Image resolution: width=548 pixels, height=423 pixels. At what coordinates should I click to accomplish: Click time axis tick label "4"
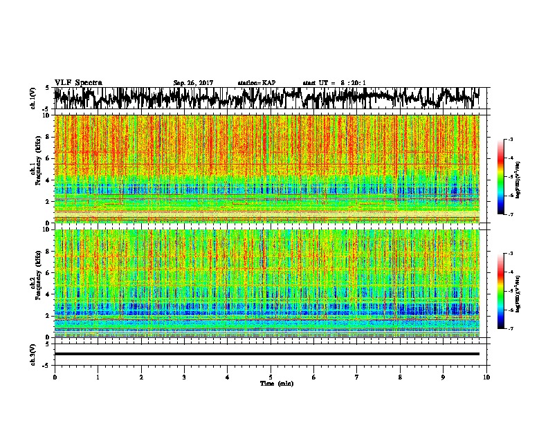click(227, 377)
